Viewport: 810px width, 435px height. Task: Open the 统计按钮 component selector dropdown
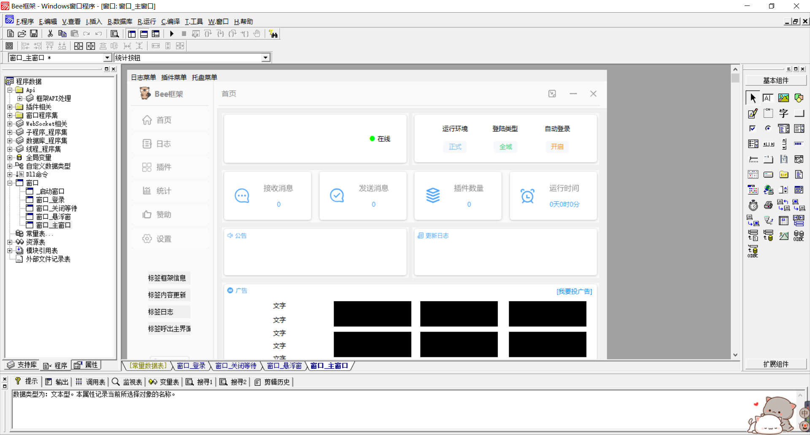pyautogui.click(x=265, y=58)
